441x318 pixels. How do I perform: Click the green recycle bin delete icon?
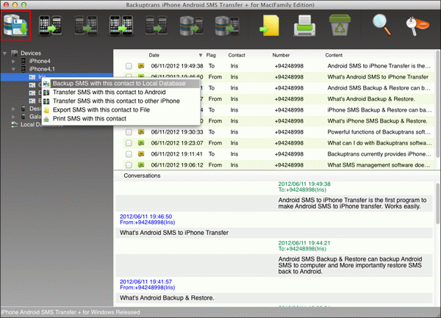coord(340,25)
